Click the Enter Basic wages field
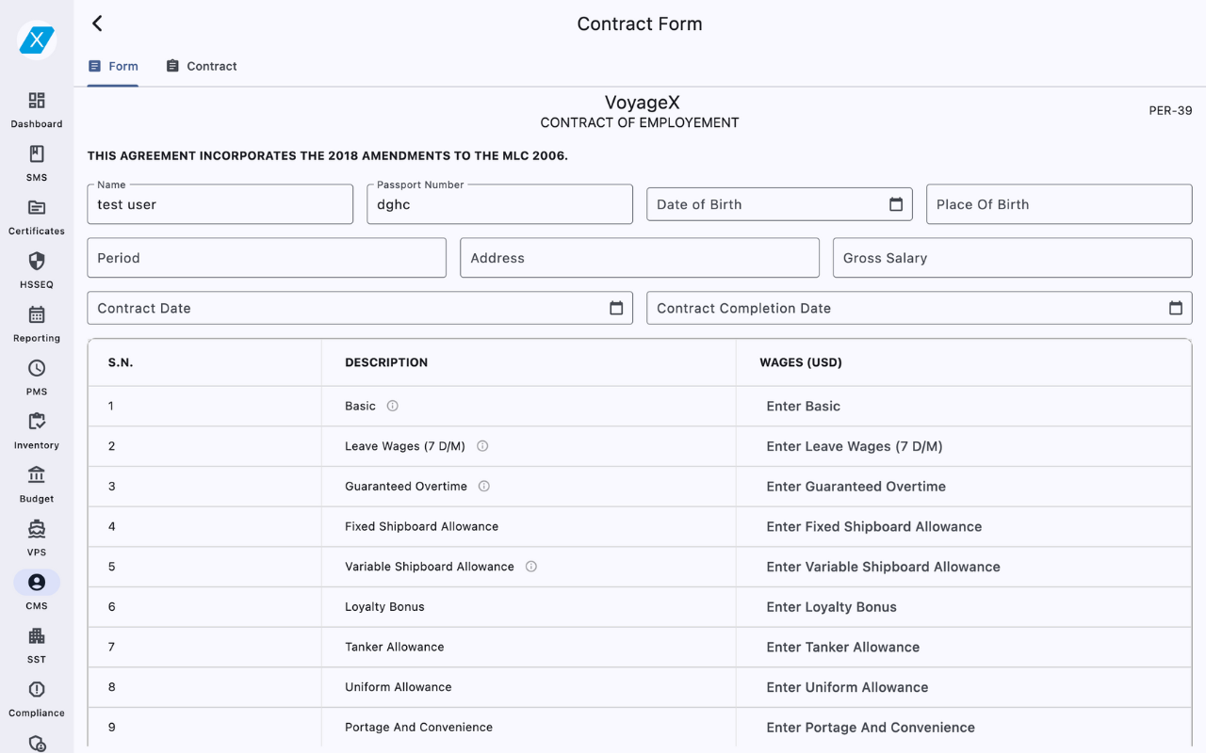This screenshot has height=753, width=1206. tap(964, 407)
